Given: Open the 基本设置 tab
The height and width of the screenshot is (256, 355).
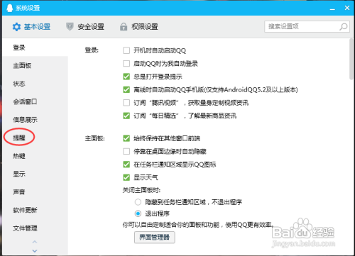Looking at the screenshot, I should (x=31, y=27).
